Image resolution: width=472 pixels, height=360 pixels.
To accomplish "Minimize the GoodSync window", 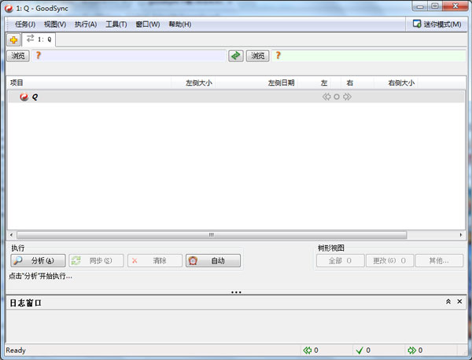I will click(x=421, y=6).
